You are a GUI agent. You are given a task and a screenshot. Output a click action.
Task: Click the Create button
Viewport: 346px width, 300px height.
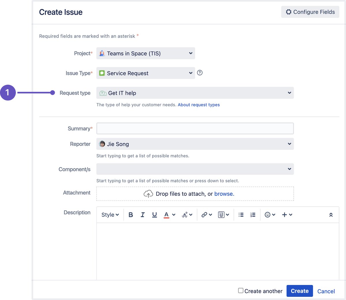coord(300,291)
